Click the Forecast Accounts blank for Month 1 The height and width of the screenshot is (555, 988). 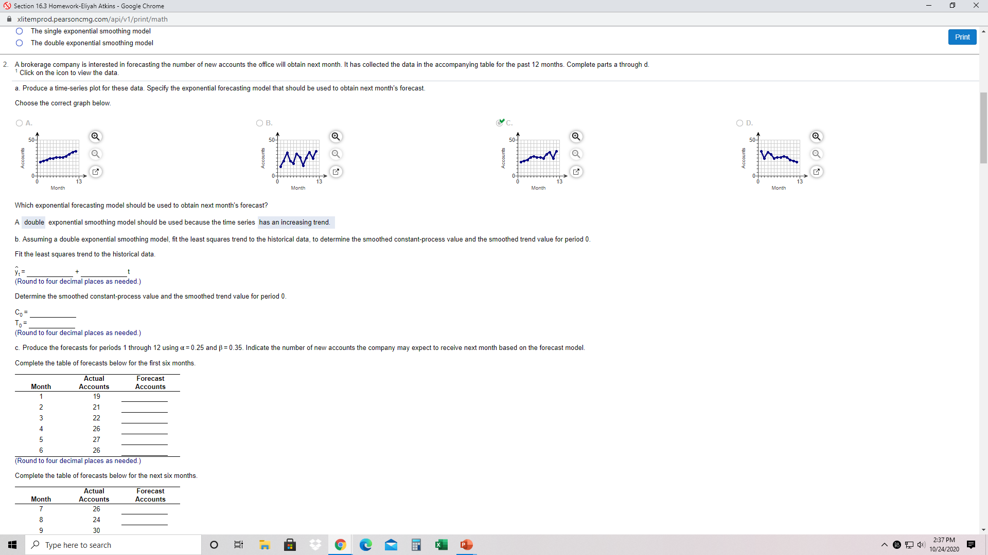pyautogui.click(x=144, y=400)
